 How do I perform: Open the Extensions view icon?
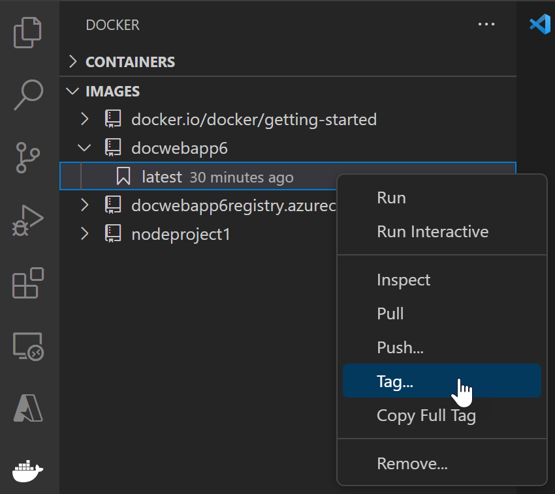tap(28, 283)
